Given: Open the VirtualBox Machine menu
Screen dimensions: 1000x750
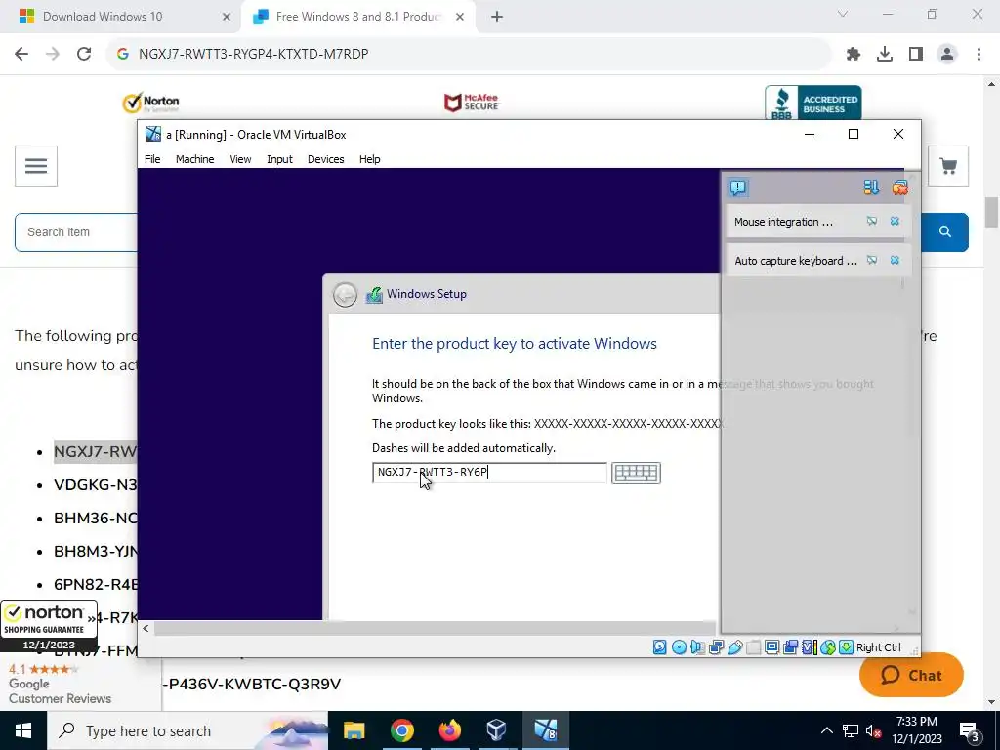Looking at the screenshot, I should [194, 159].
